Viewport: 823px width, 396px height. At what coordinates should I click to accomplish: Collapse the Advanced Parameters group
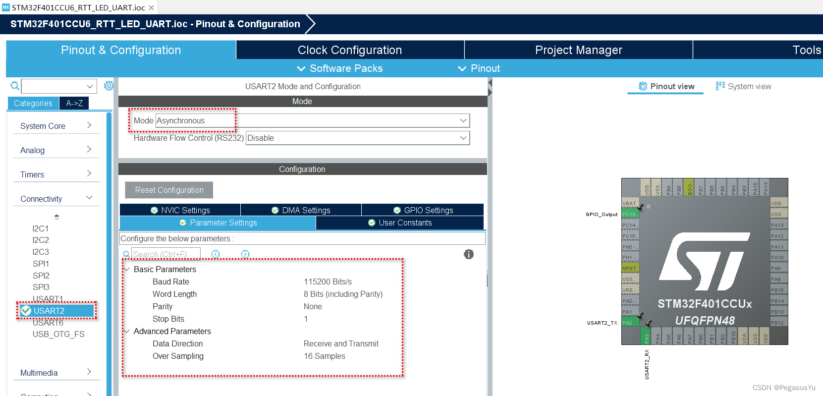coord(127,331)
